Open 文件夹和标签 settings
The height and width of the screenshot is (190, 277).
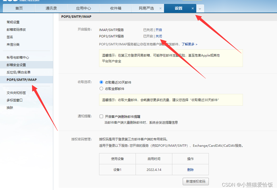(16, 93)
